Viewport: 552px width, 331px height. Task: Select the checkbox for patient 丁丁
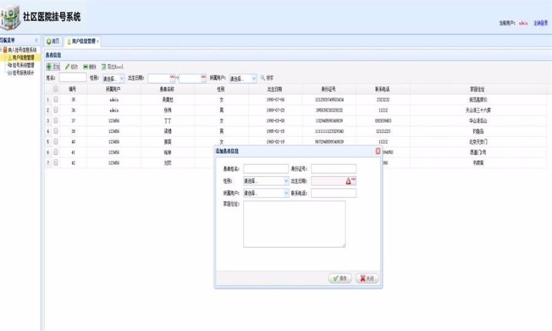56,121
